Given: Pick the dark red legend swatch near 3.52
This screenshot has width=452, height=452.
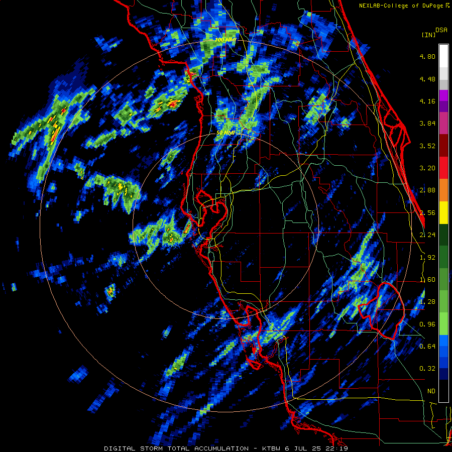Looking at the screenshot, I should coord(443,146).
